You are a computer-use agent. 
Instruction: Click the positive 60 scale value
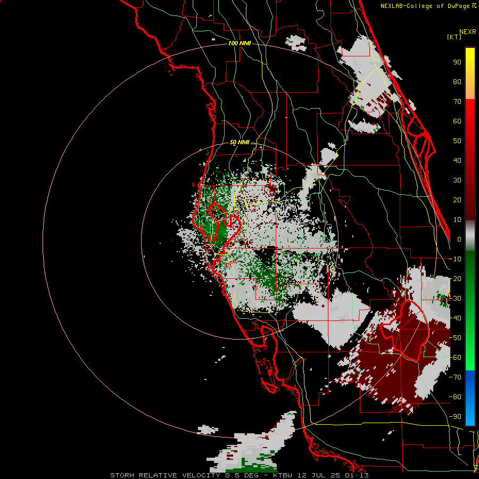coord(457,121)
